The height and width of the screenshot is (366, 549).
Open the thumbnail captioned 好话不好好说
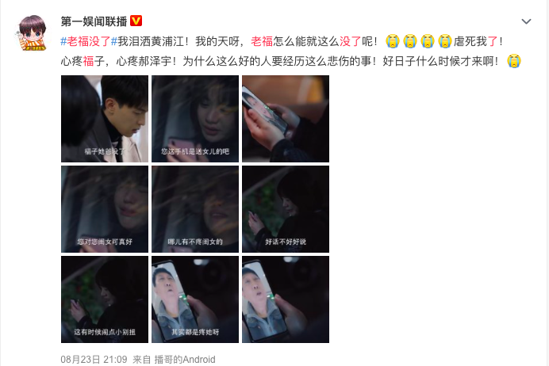tap(286, 209)
